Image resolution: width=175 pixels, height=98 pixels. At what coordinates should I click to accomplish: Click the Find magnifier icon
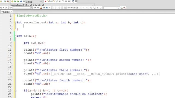pos(5,1)
